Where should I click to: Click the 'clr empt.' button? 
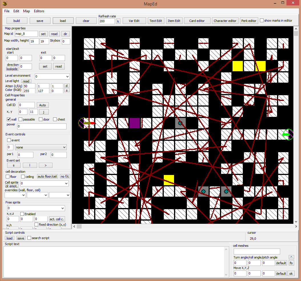pos(12,186)
